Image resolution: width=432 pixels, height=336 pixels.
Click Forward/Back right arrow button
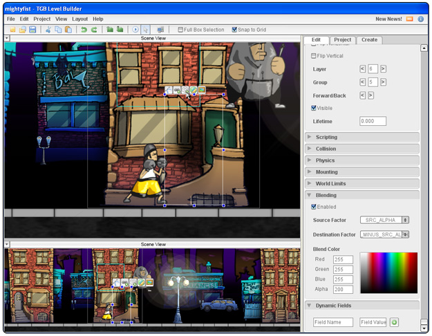[371, 95]
